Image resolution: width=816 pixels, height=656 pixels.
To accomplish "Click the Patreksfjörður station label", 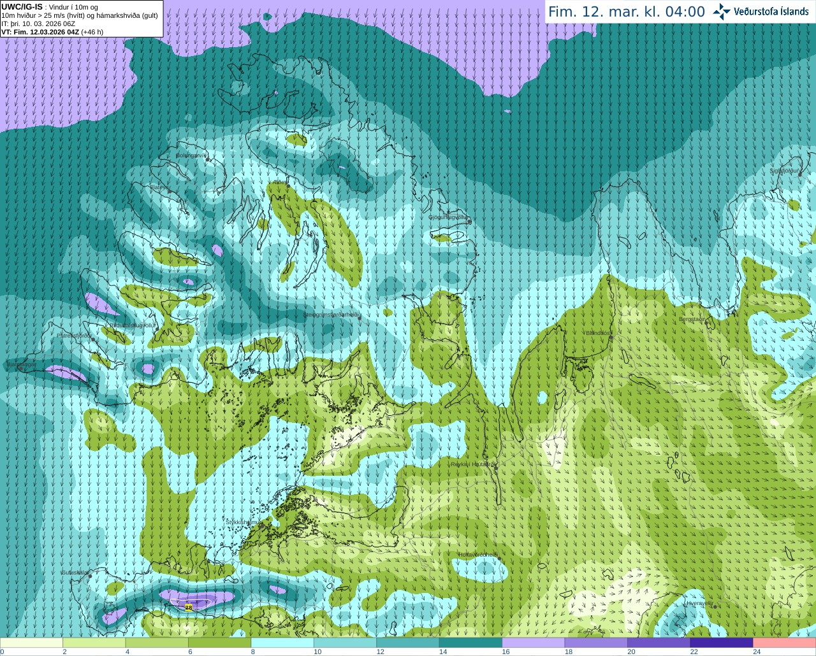I will click(x=74, y=335).
